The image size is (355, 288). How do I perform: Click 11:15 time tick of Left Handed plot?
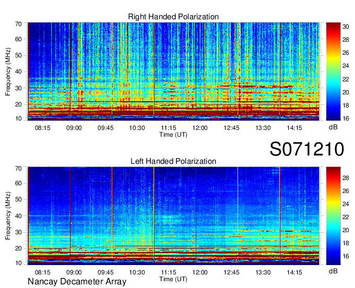tap(169, 272)
